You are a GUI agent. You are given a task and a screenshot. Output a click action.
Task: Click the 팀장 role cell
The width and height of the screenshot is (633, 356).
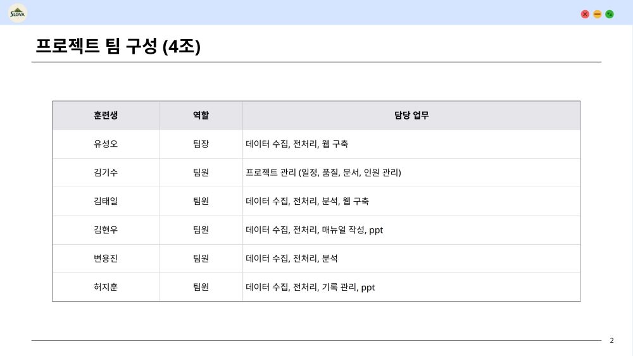coord(201,144)
